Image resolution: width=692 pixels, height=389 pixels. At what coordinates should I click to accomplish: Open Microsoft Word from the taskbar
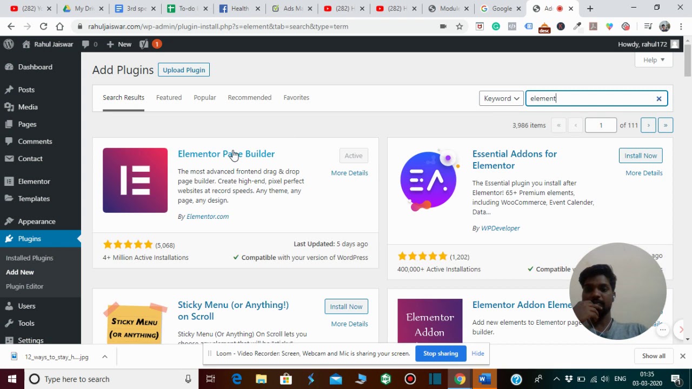484,379
